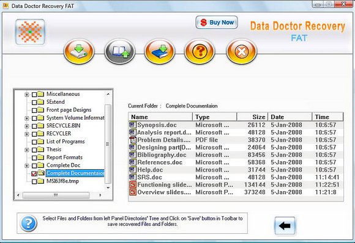Click the Problem Details PDF file icon

(x=132, y=140)
